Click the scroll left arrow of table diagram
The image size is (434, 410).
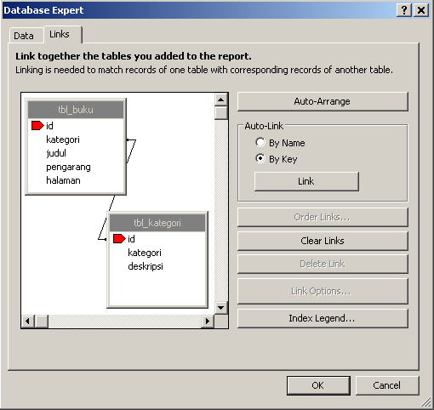pyautogui.click(x=28, y=322)
